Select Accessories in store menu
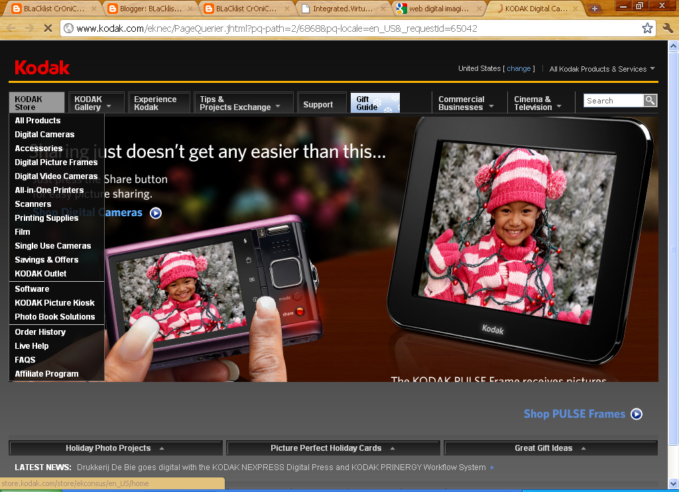The width and height of the screenshot is (679, 492). click(38, 148)
